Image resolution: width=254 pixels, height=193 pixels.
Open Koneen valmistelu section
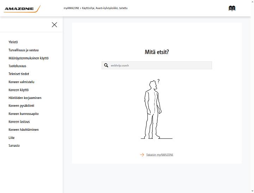pyautogui.click(x=22, y=82)
